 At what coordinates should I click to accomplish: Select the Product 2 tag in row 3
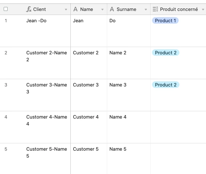pyautogui.click(x=166, y=85)
